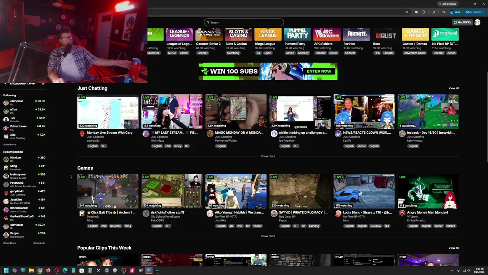Click Show more under Games
Image resolution: width=488 pixels, height=275 pixels.
pyautogui.click(x=268, y=236)
